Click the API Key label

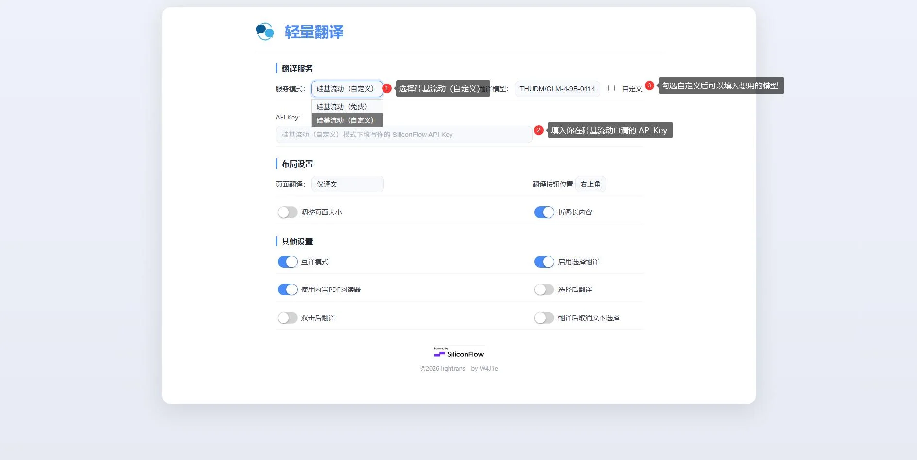(288, 117)
